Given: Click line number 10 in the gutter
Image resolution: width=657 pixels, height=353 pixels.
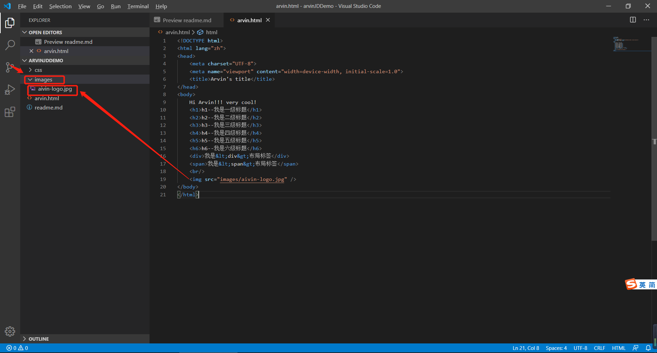Looking at the screenshot, I should coord(163,110).
